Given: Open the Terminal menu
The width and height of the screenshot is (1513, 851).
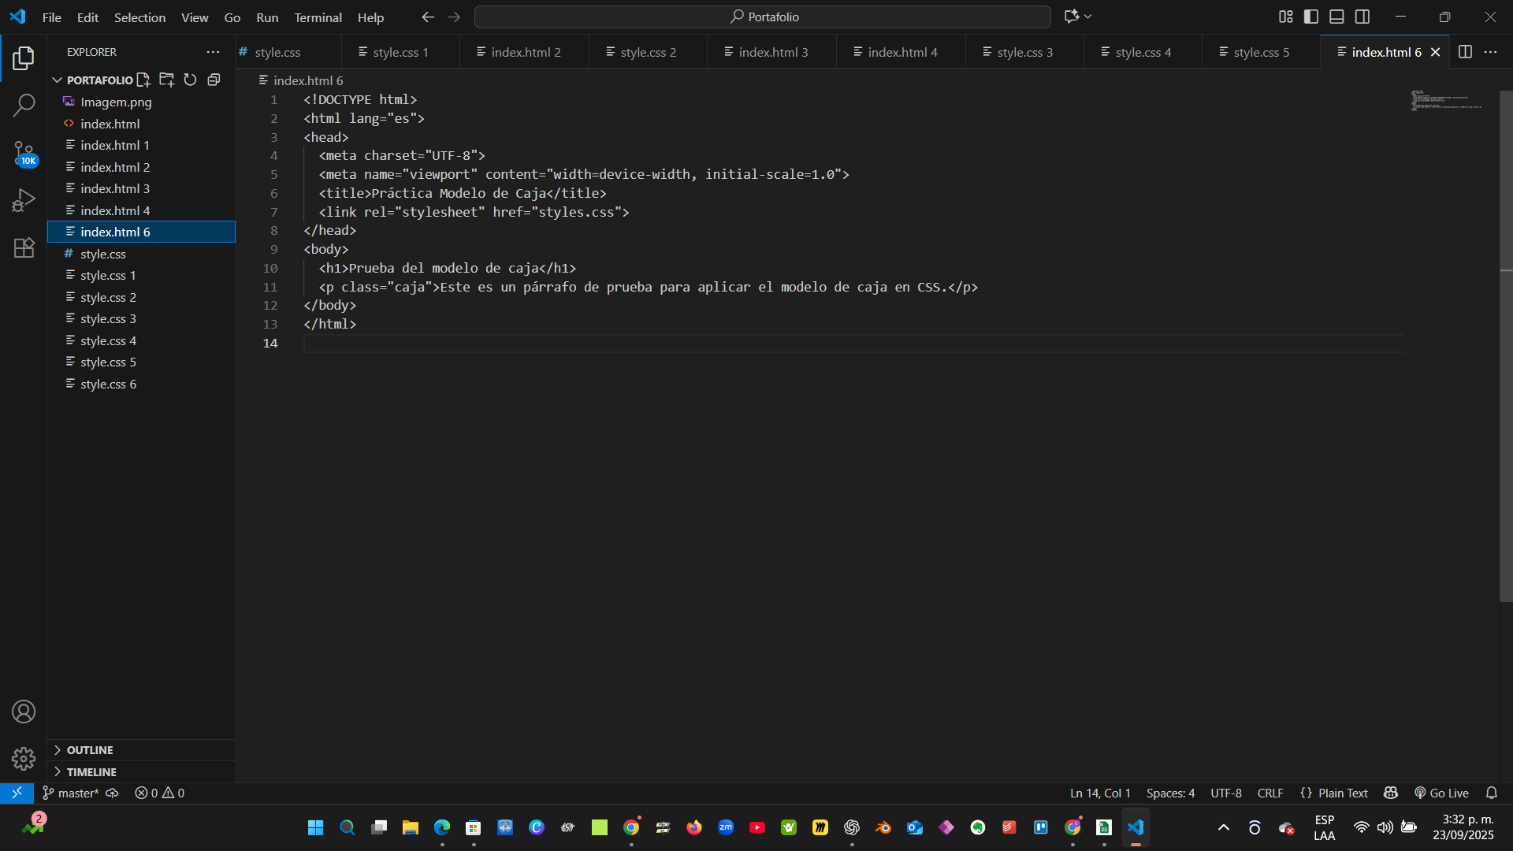Looking at the screenshot, I should pos(318,17).
